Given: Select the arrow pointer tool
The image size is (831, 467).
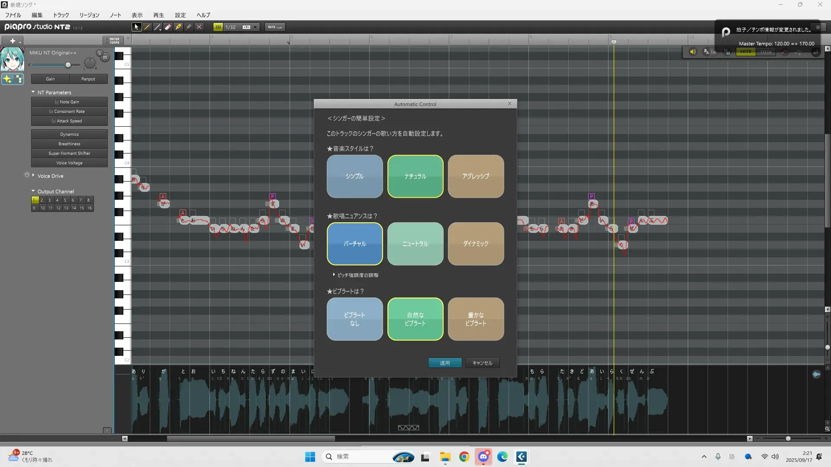Looking at the screenshot, I should [136, 27].
